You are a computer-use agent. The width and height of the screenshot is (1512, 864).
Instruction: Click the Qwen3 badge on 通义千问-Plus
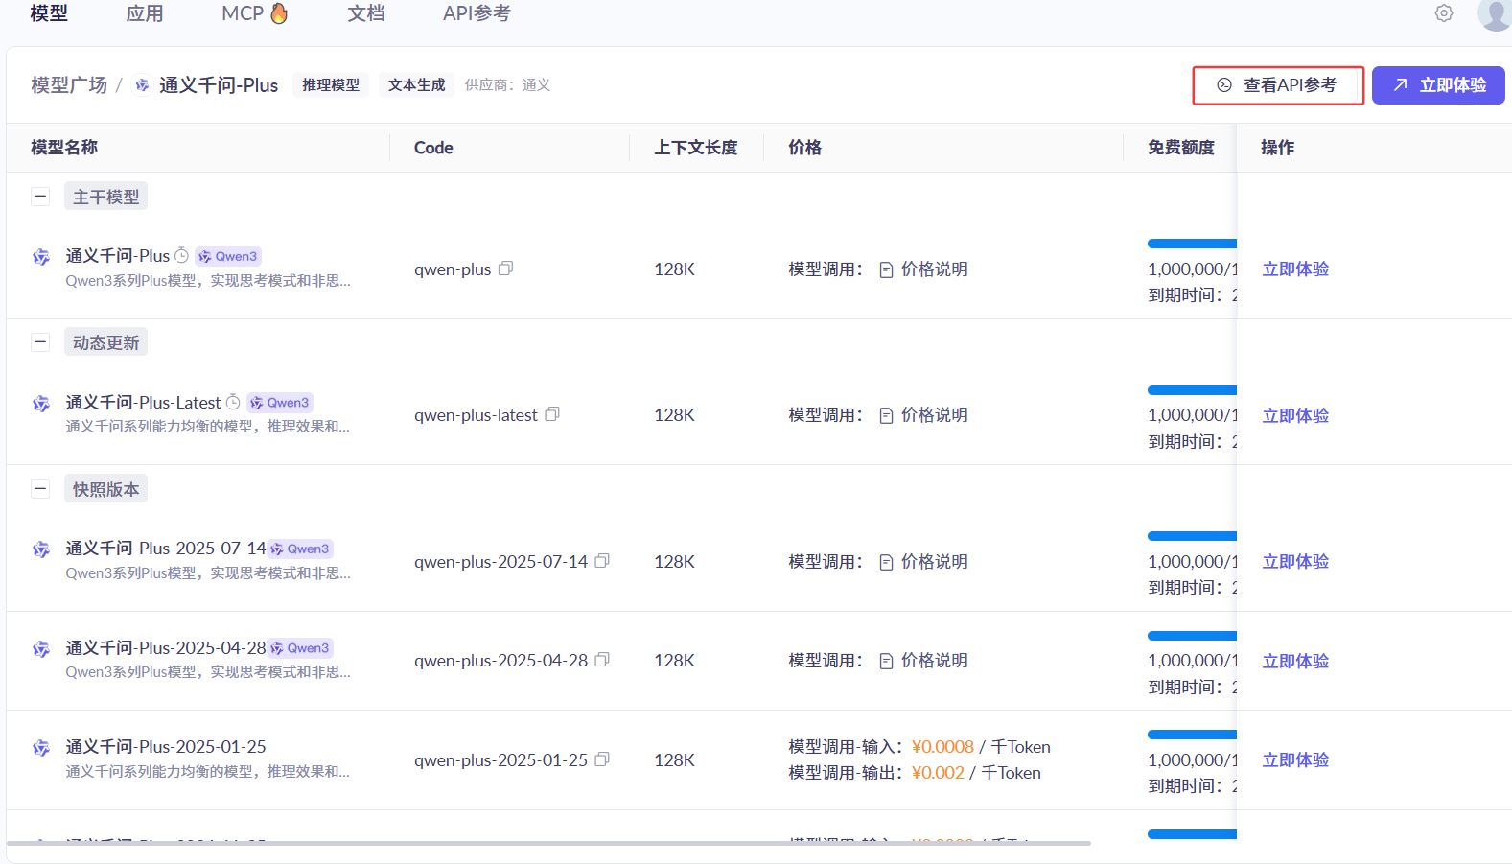pyautogui.click(x=228, y=256)
